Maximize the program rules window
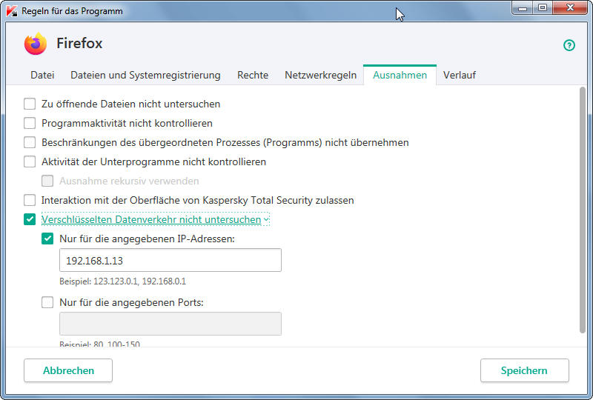Image resolution: width=593 pixels, height=400 pixels. tap(543, 8)
